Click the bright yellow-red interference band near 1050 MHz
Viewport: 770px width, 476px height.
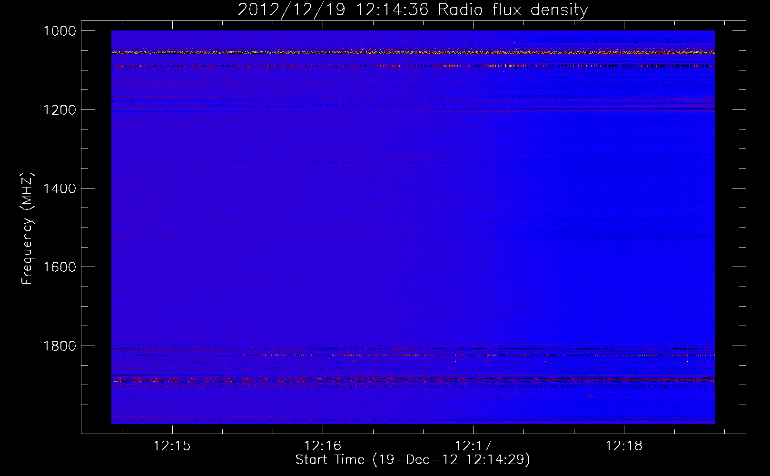click(413, 52)
